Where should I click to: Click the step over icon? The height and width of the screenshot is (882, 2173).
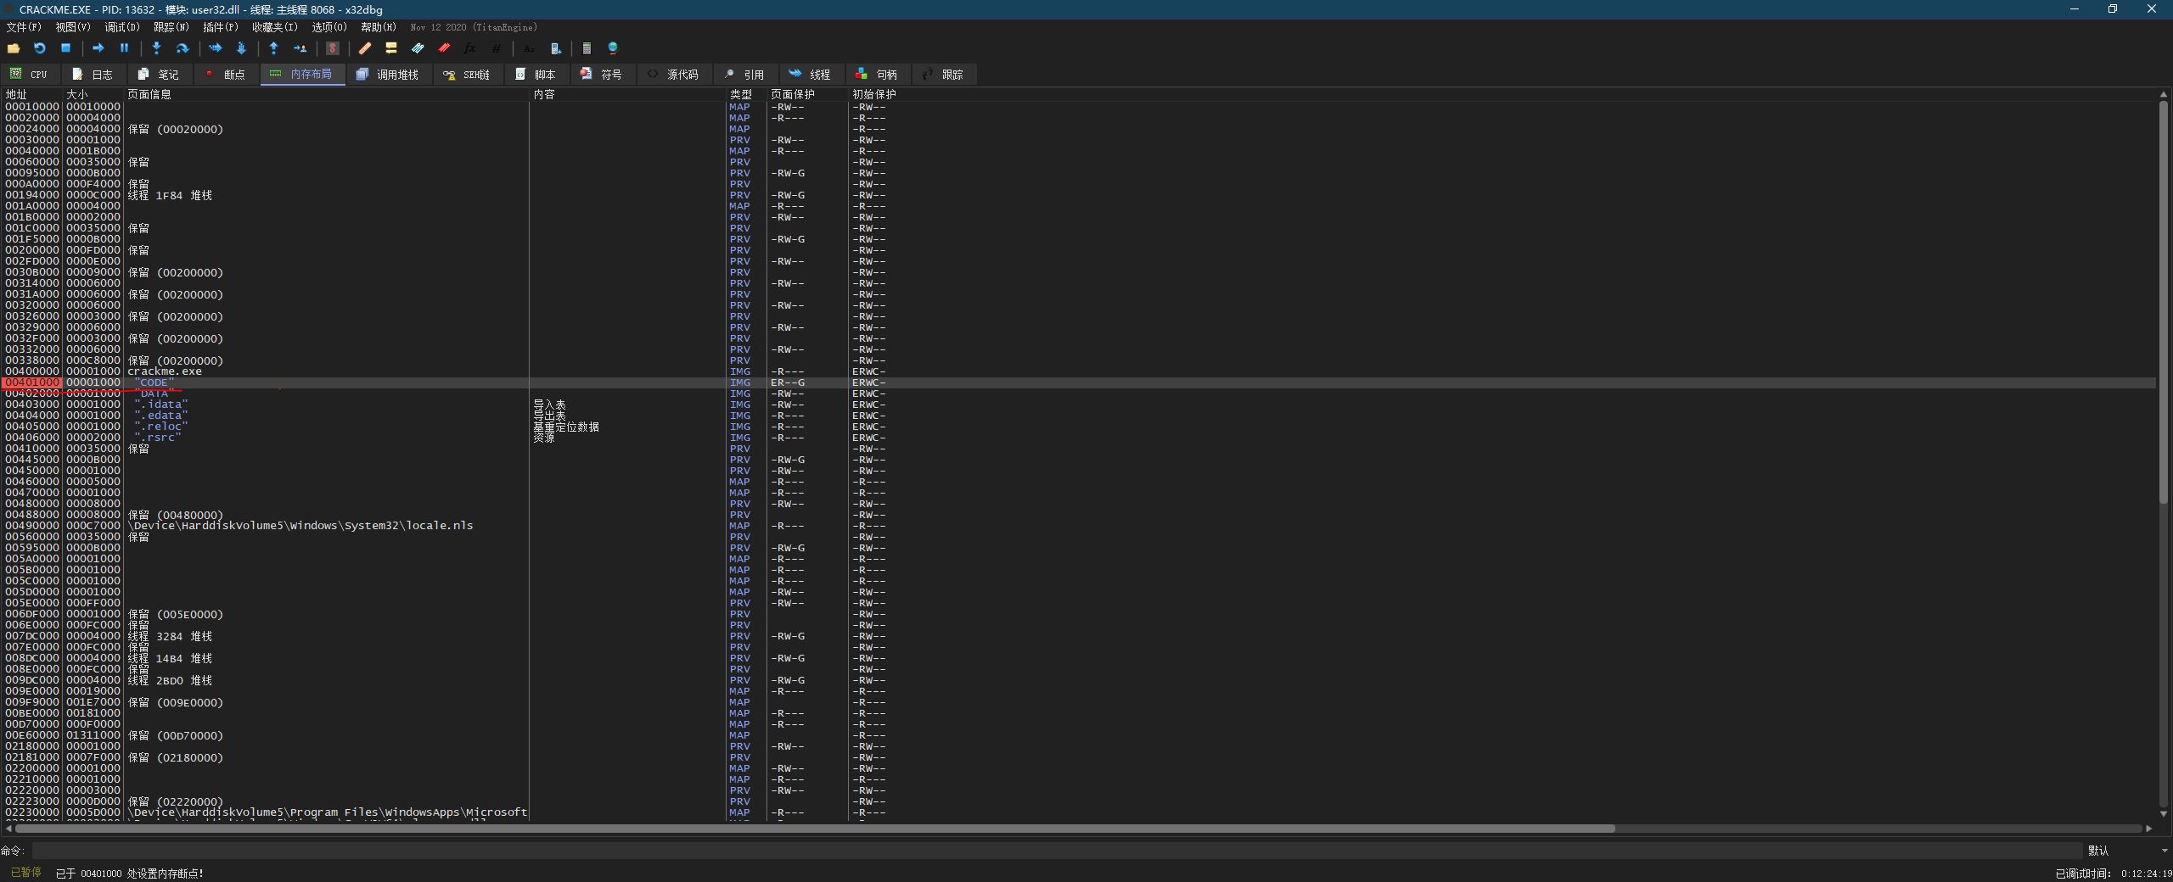(x=182, y=48)
